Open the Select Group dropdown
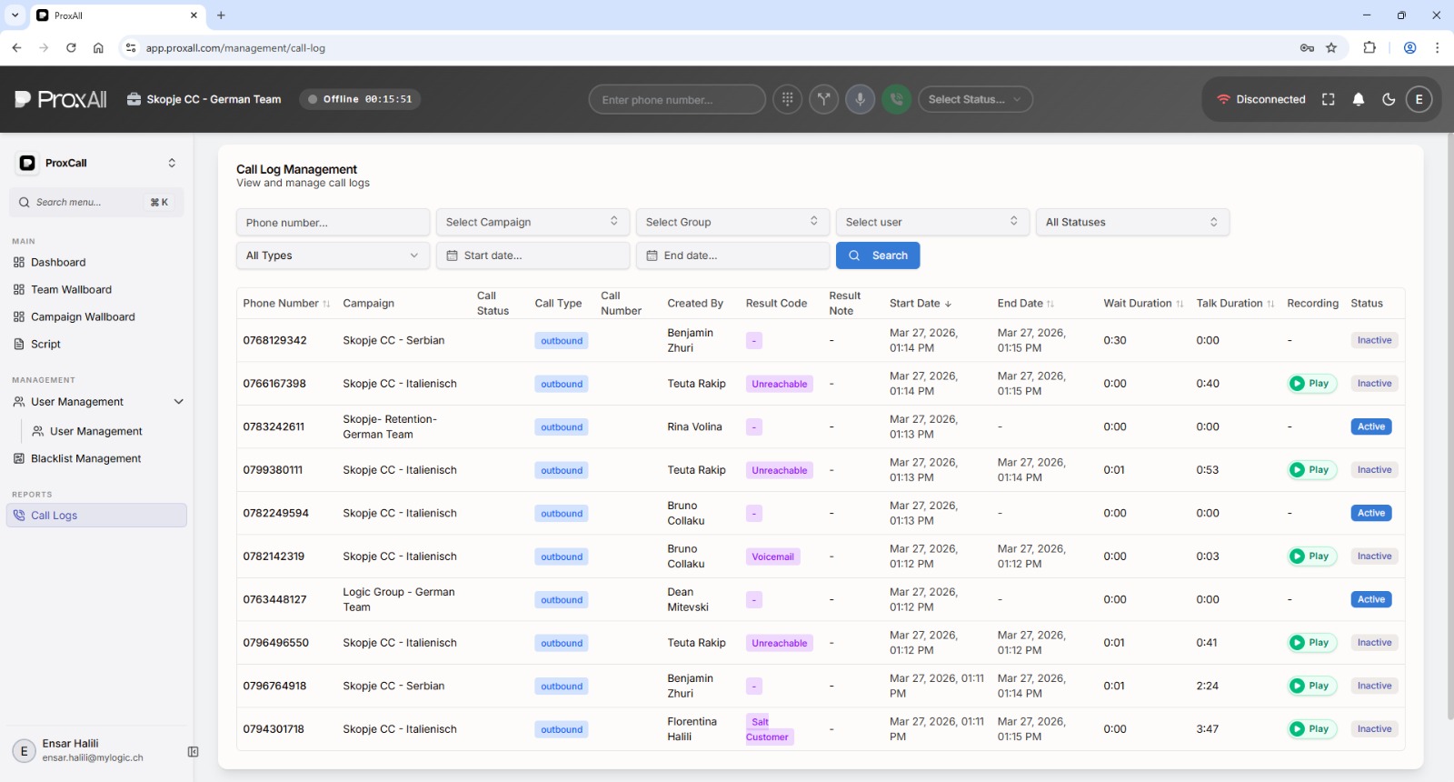Screen dimensions: 1454x782 click(x=732, y=222)
